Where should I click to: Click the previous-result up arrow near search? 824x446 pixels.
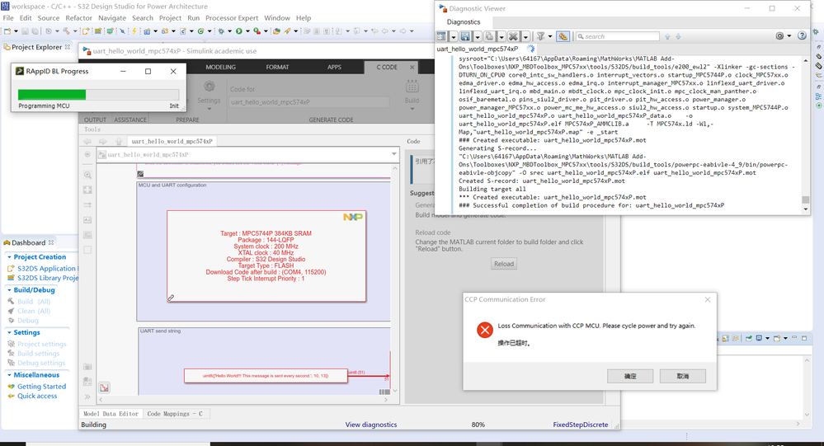click(667, 36)
